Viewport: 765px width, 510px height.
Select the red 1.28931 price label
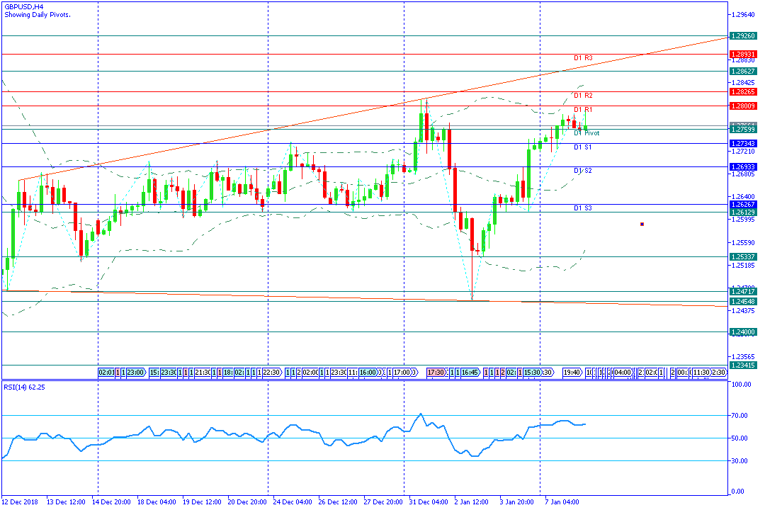(x=743, y=54)
